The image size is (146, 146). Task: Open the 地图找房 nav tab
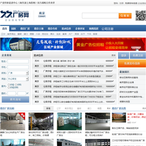94,29
